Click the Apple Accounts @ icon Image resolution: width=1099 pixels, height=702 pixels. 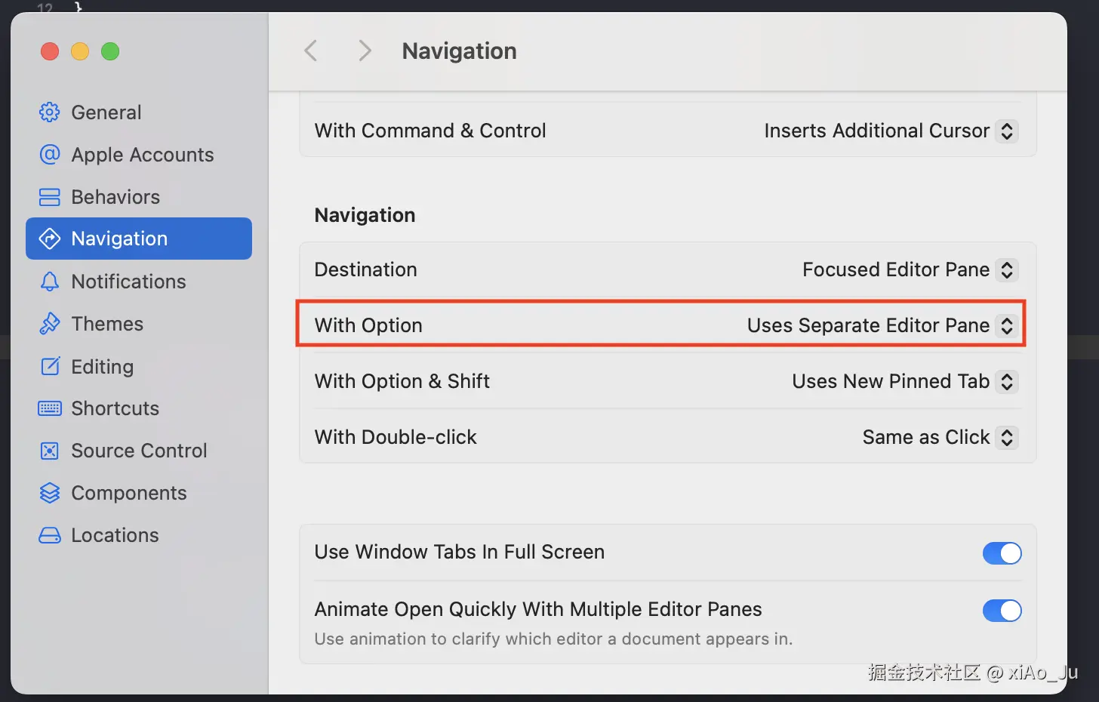[50, 155]
